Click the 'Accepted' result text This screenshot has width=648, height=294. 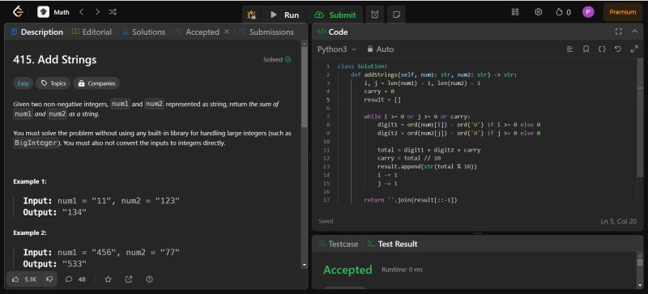pos(347,270)
